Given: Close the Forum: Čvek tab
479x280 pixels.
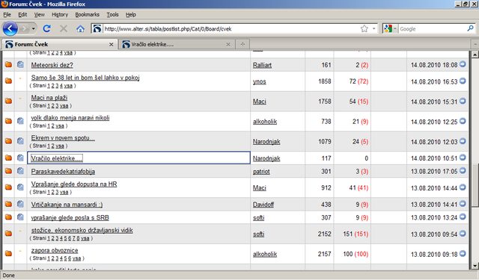Looking at the screenshot, I should 112,45.
